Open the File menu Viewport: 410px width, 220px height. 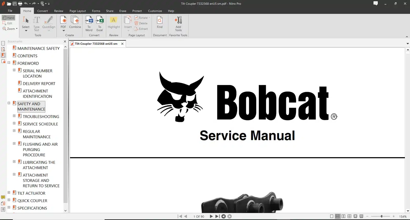pyautogui.click(x=10, y=11)
